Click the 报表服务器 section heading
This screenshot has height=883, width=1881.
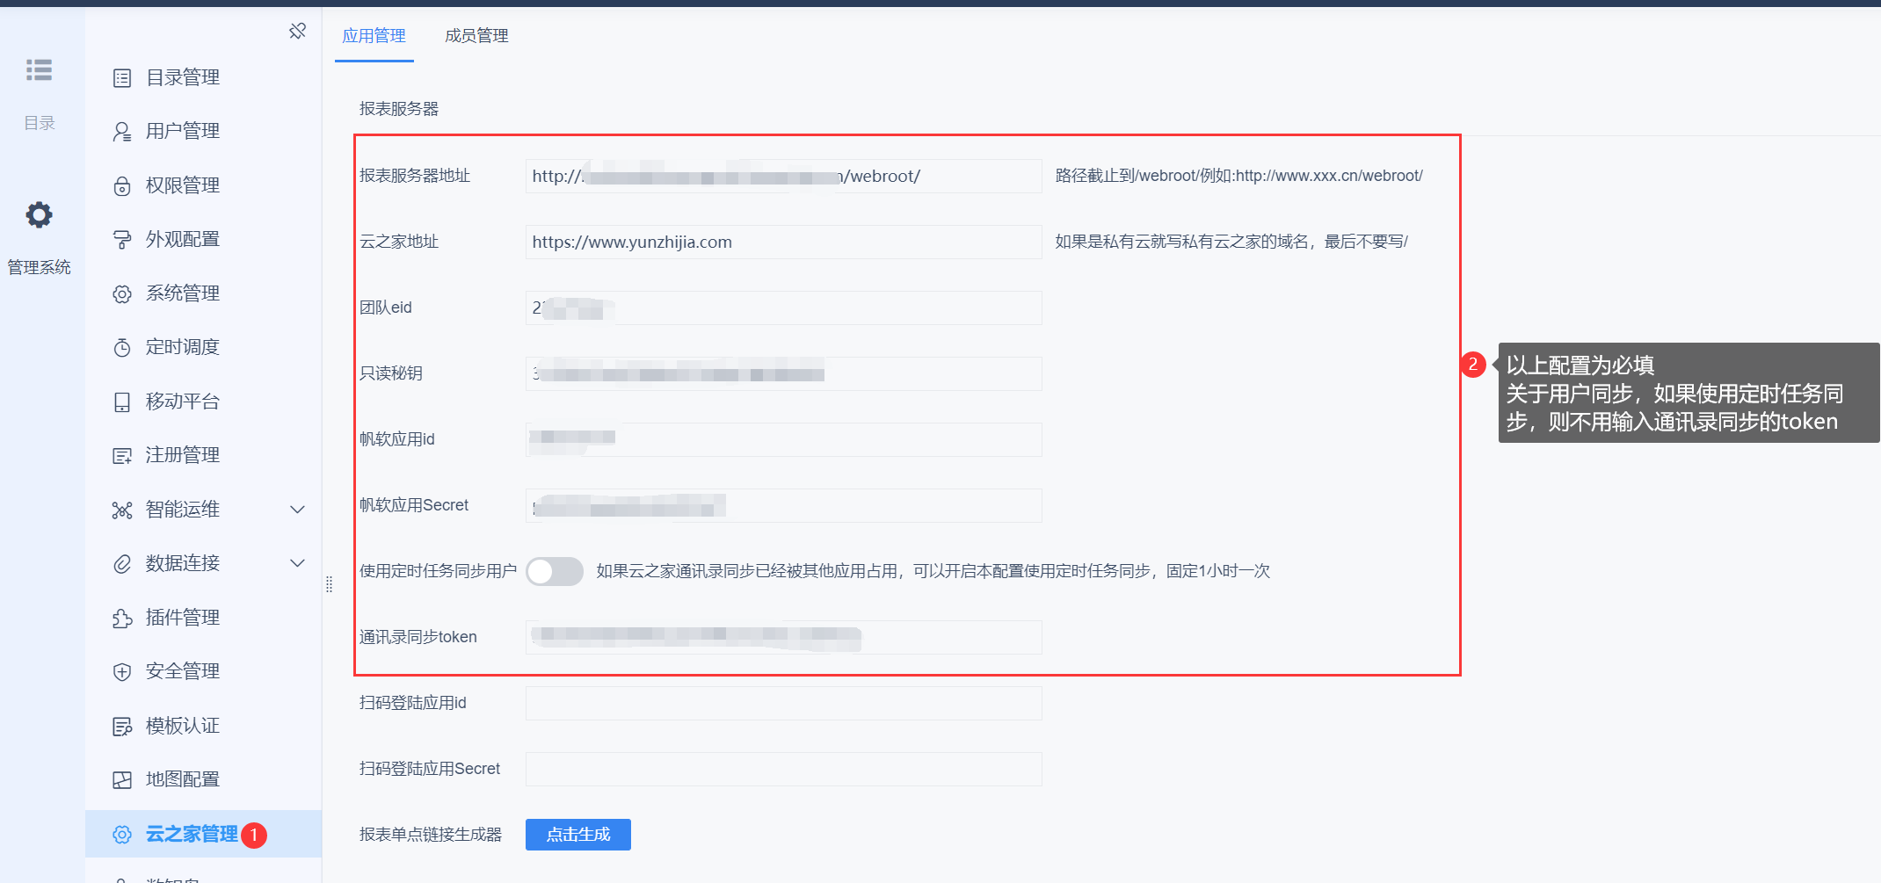tap(399, 109)
